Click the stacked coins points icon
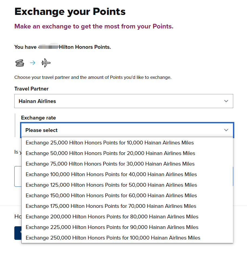The width and height of the screenshot is (247, 255). [20, 63]
